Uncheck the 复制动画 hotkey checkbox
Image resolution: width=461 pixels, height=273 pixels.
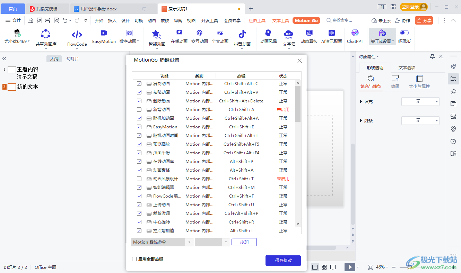pyautogui.click(x=139, y=84)
